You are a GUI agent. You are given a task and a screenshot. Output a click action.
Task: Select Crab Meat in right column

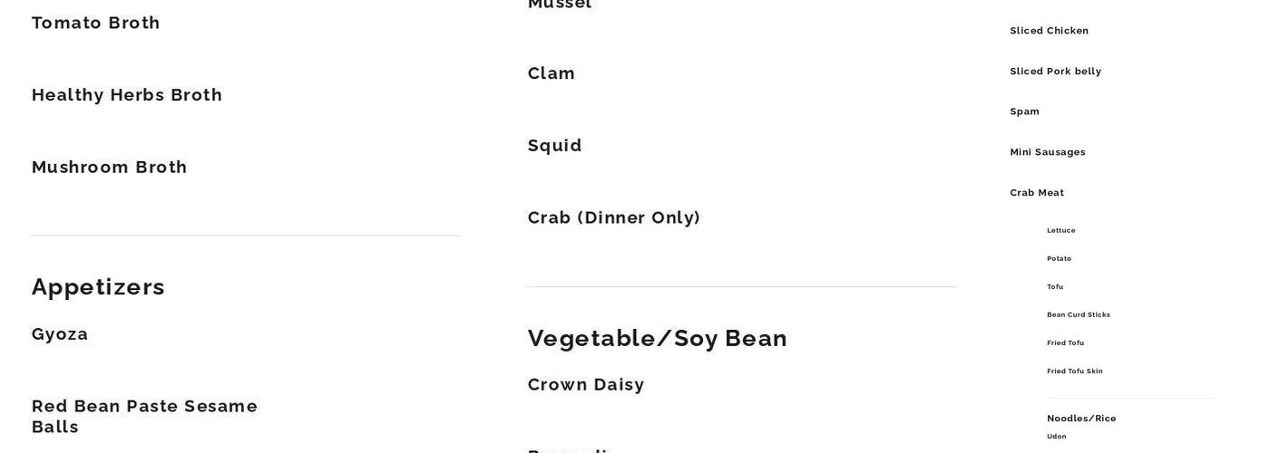[1037, 193]
